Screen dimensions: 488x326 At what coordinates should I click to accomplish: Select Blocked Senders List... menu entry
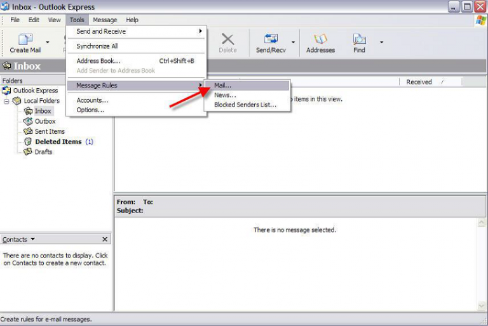click(x=245, y=105)
